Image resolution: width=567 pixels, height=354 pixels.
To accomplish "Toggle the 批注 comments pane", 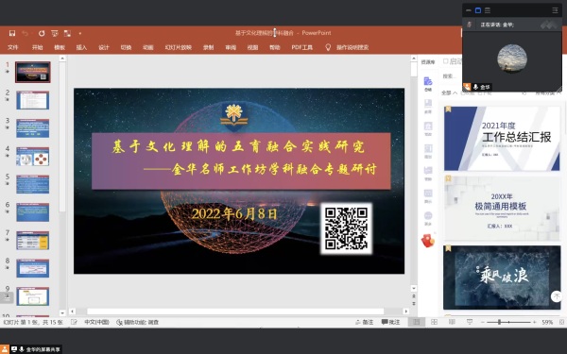I will tap(391, 322).
